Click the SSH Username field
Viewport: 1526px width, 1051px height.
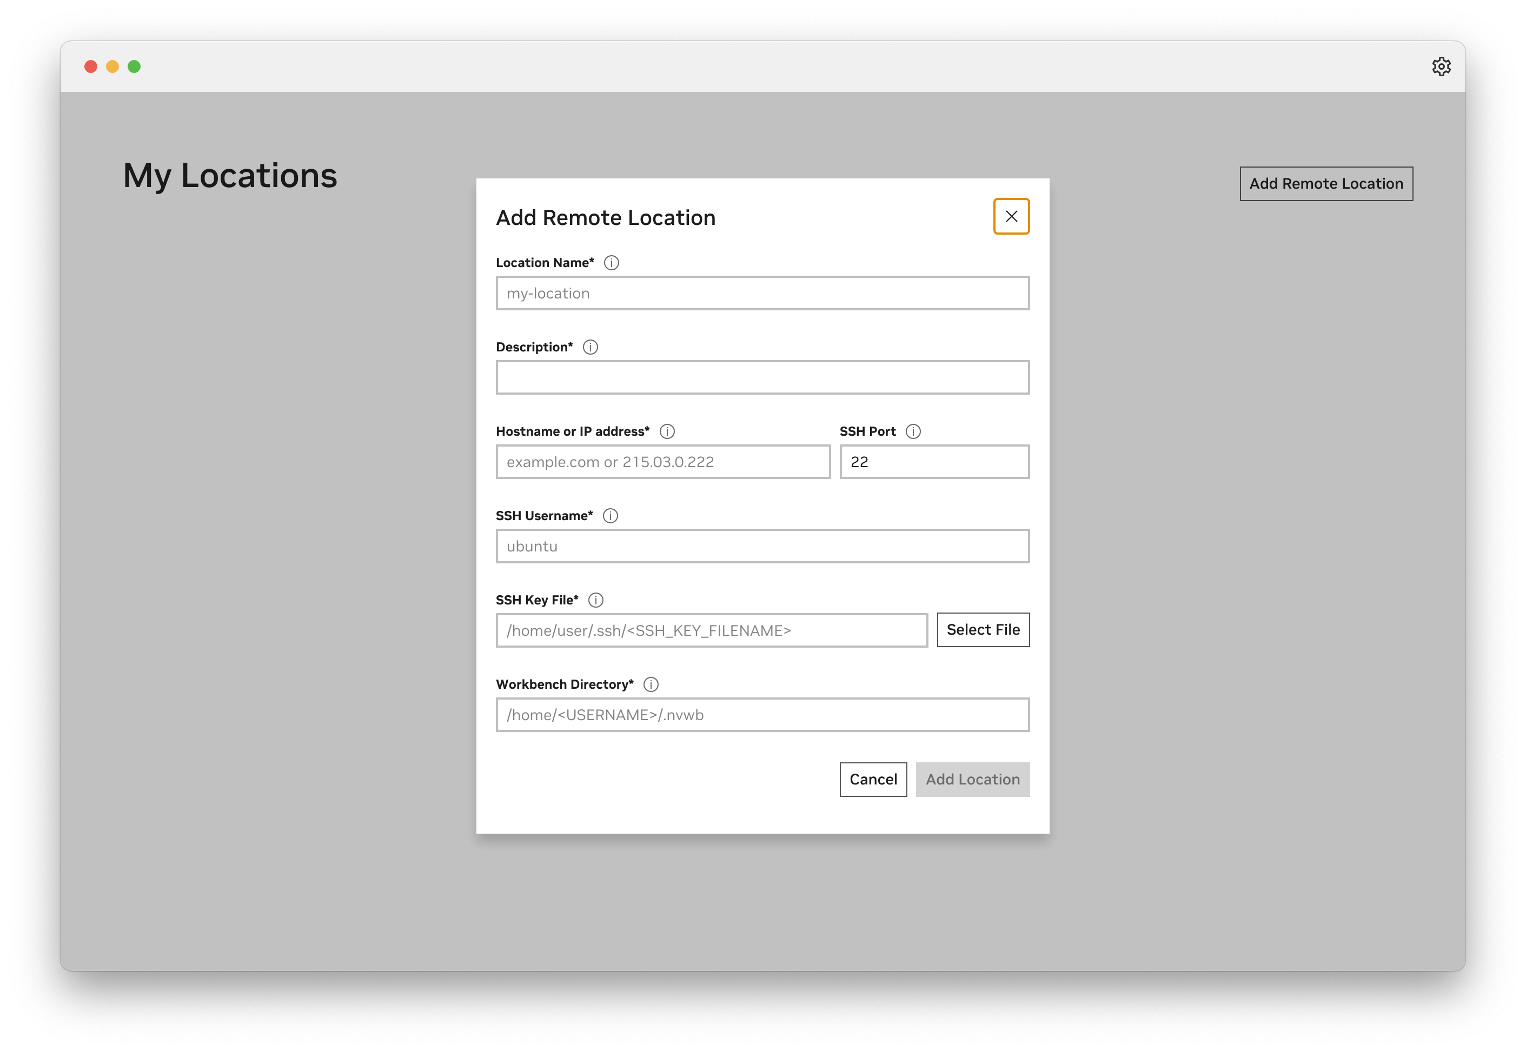click(x=762, y=546)
